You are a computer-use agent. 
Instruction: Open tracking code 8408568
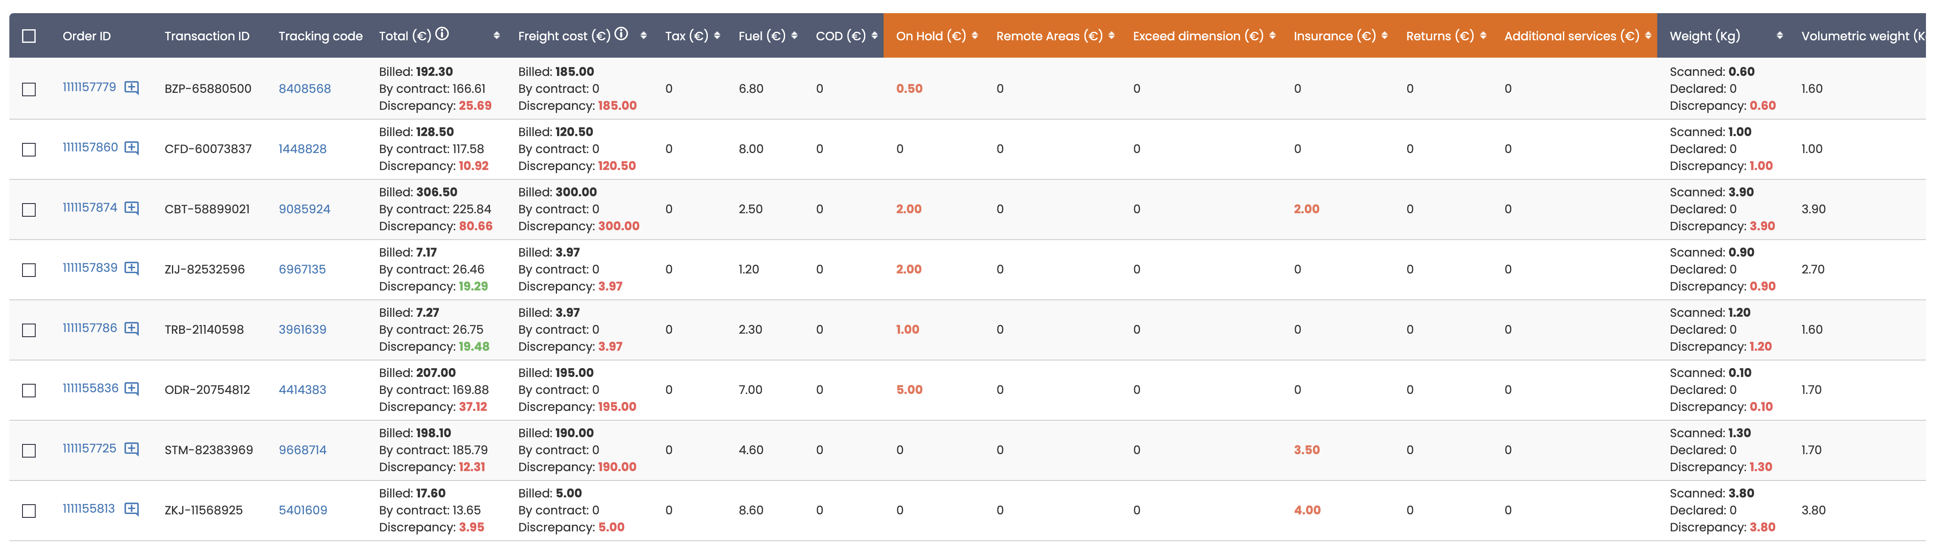coord(304,89)
